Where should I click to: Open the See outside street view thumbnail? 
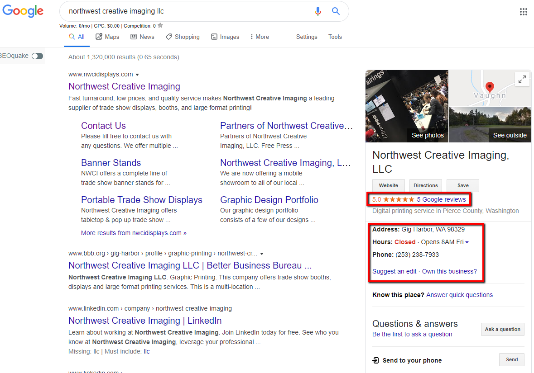pyautogui.click(x=490, y=124)
